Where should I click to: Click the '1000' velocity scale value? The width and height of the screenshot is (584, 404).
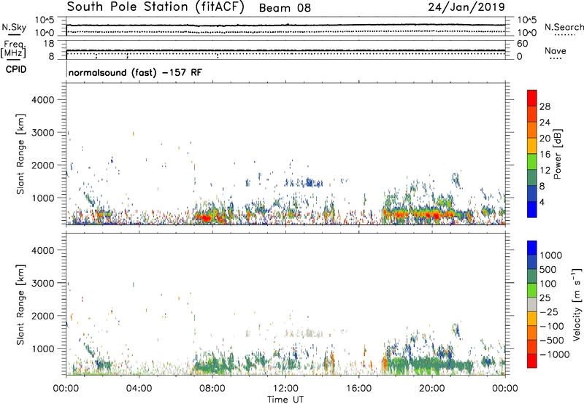(550, 255)
